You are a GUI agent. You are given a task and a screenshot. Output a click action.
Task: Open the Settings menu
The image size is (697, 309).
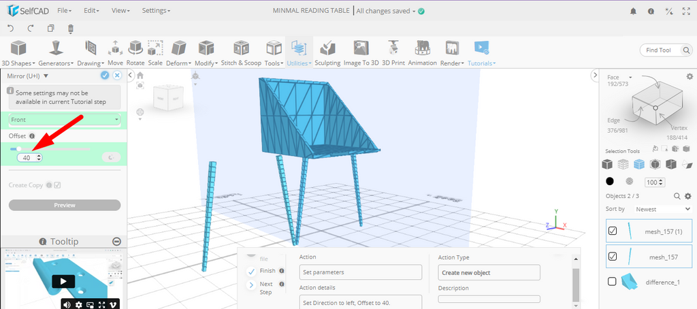(156, 11)
